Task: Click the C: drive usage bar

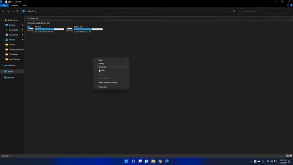Action: click(x=49, y=29)
